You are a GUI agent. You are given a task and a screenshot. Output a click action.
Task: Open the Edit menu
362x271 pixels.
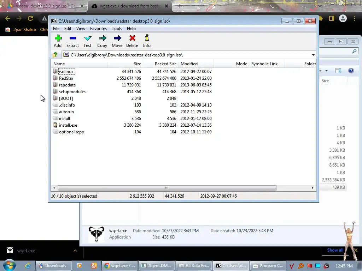click(68, 29)
